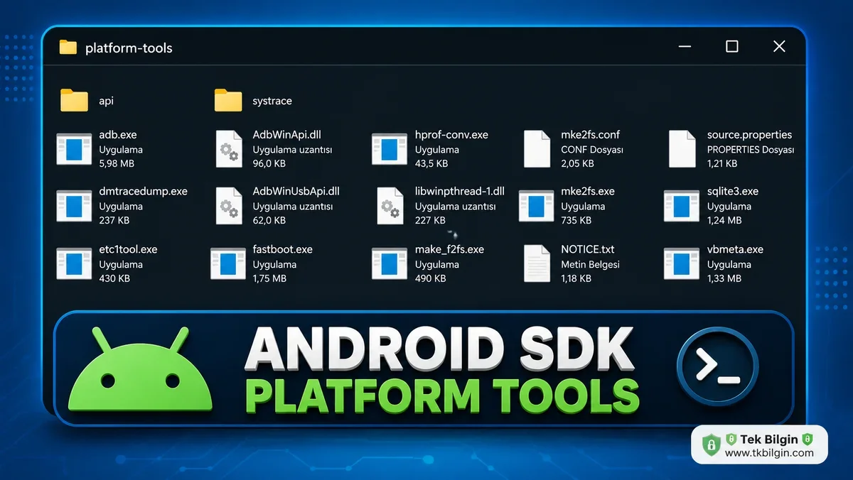Click the 'dmtracedump.exe' file name
853x480 pixels.
coord(144,192)
